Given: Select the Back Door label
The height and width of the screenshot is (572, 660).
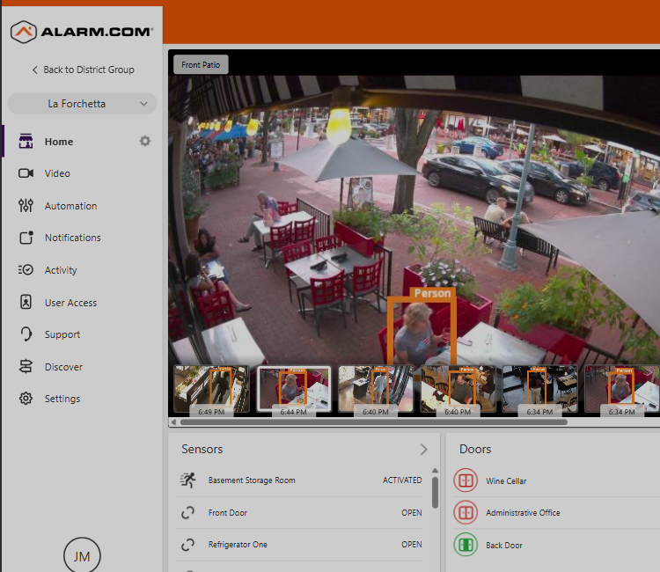Looking at the screenshot, I should tap(504, 546).
